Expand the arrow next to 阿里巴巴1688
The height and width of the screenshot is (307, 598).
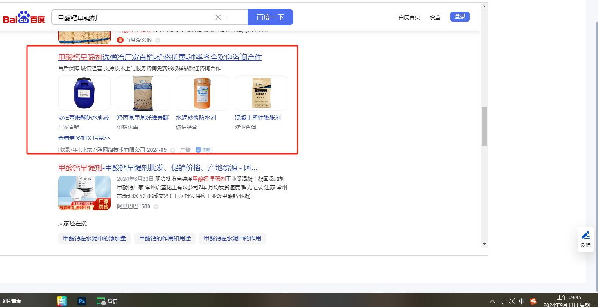pyautogui.click(x=156, y=207)
